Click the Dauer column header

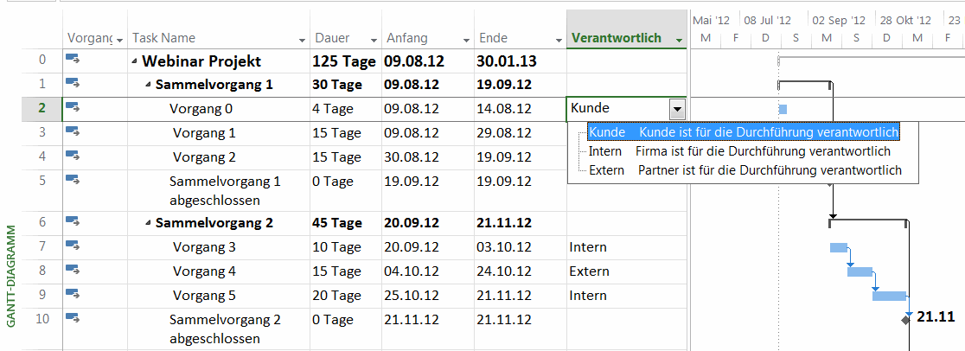tap(333, 38)
